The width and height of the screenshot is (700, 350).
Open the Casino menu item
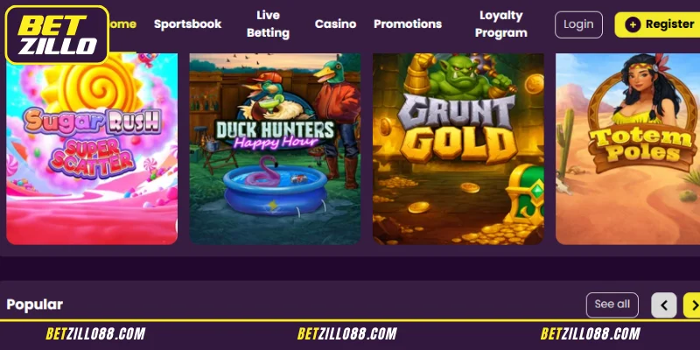tap(335, 24)
